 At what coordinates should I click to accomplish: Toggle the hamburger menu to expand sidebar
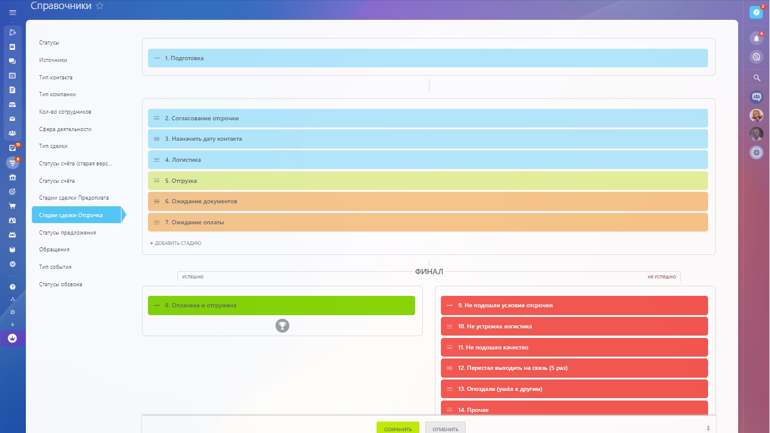13,13
